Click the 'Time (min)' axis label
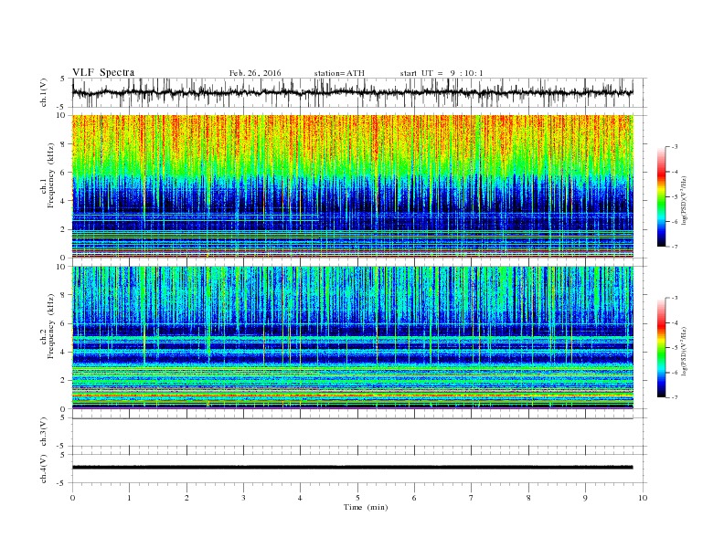The image size is (724, 559). click(366, 507)
